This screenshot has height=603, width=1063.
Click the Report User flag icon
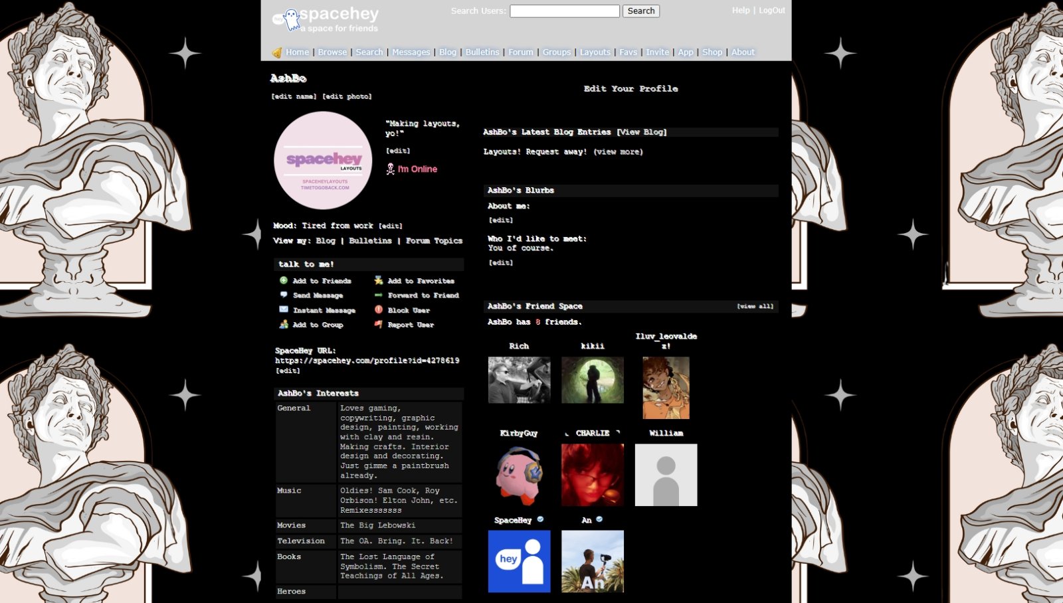(x=378, y=325)
